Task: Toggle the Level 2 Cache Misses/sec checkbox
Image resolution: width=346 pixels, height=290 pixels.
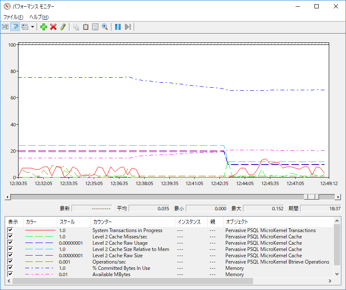Action: pos(11,237)
